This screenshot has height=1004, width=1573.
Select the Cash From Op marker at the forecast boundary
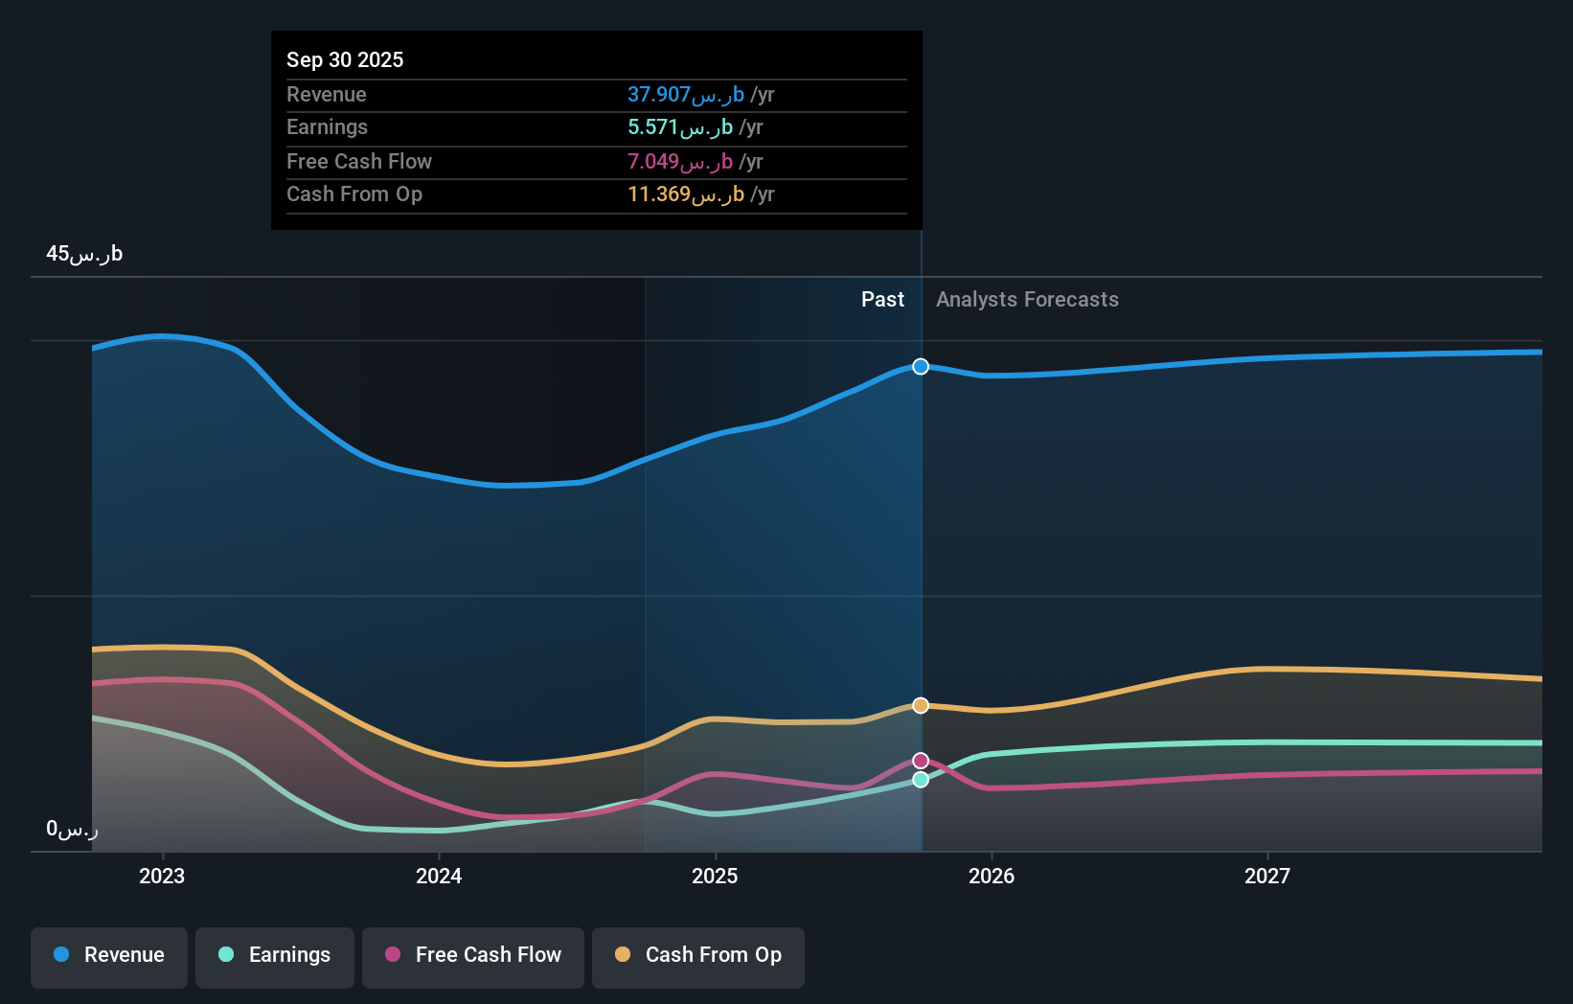(x=920, y=705)
